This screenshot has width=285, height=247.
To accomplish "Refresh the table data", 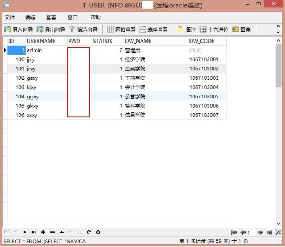I will (x=89, y=232).
